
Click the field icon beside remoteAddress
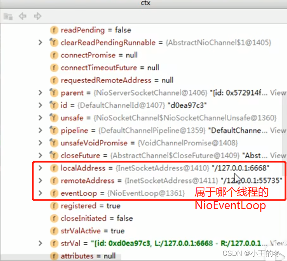coord(54,181)
